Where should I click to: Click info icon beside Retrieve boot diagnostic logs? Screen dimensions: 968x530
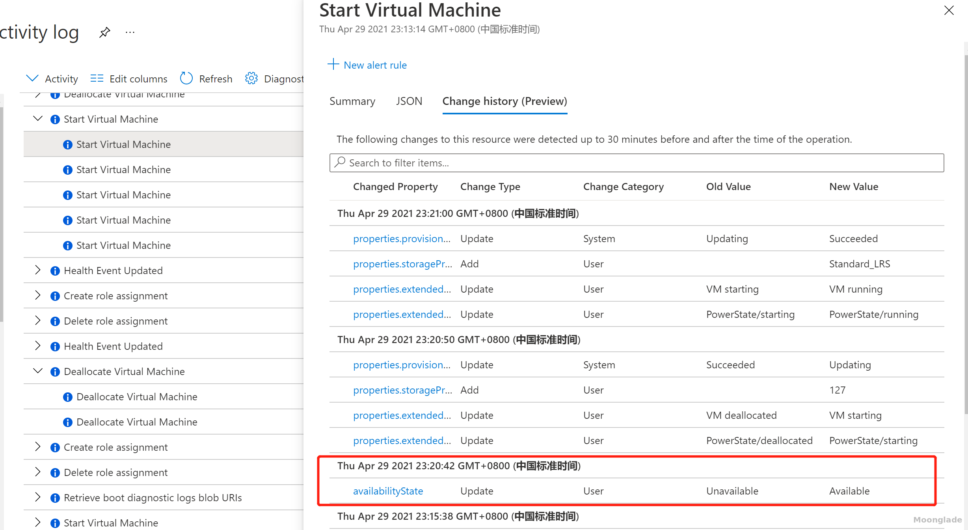point(55,498)
